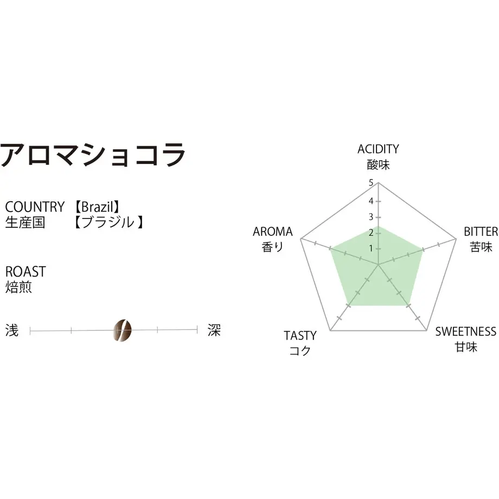499x499 pixels.
Task: Click the ROAST heading label
Action: [26, 271]
